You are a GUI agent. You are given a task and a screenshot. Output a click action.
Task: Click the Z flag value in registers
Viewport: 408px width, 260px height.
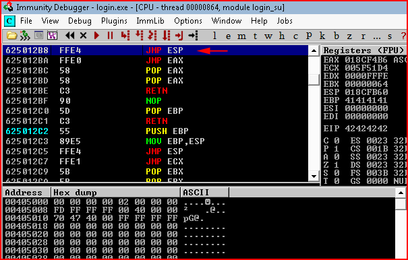pyautogui.click(x=337, y=165)
